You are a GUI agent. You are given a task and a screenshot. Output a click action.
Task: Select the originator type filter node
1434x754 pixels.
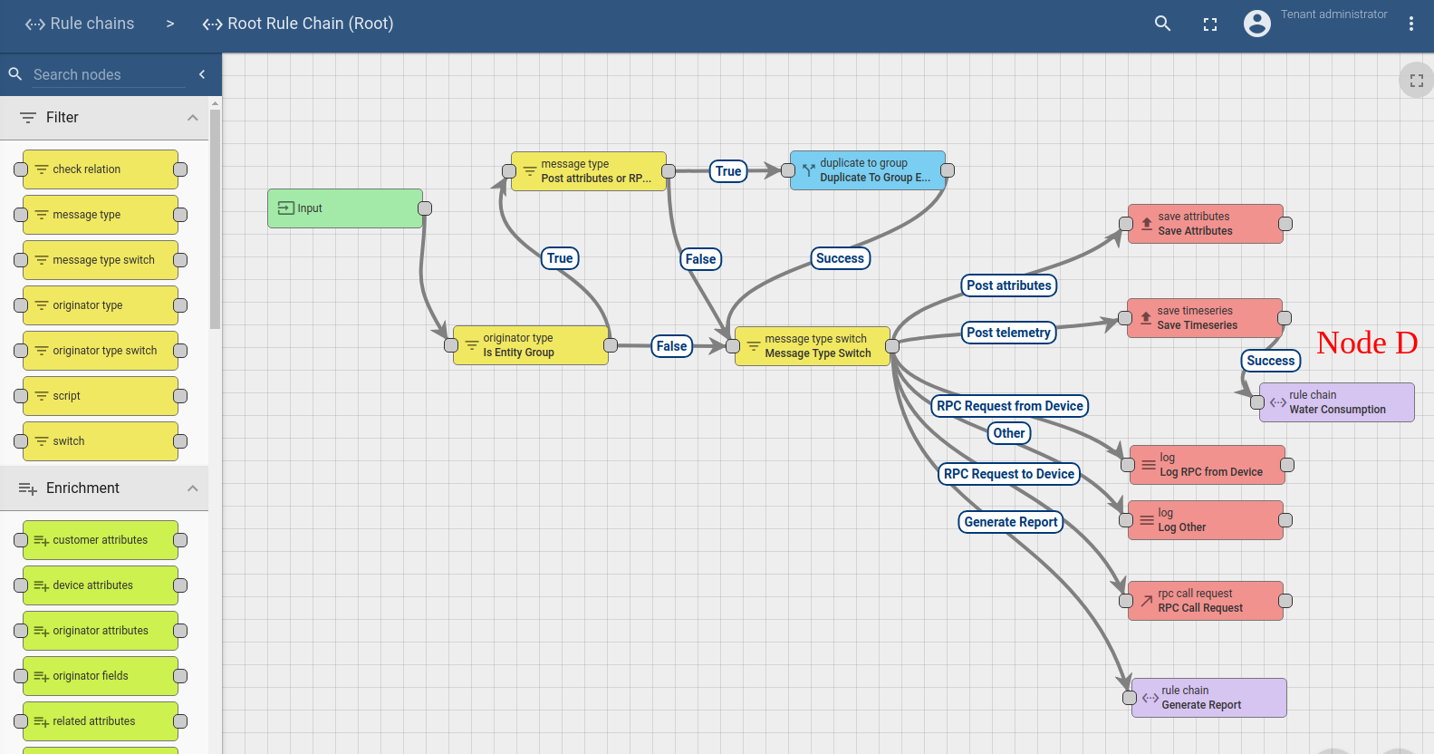point(101,305)
